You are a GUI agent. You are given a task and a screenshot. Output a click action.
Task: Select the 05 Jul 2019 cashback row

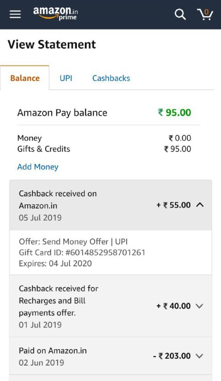(x=110, y=205)
